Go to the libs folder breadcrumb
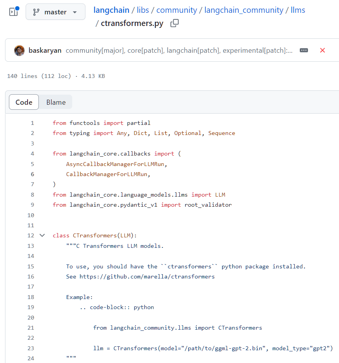 (x=143, y=10)
